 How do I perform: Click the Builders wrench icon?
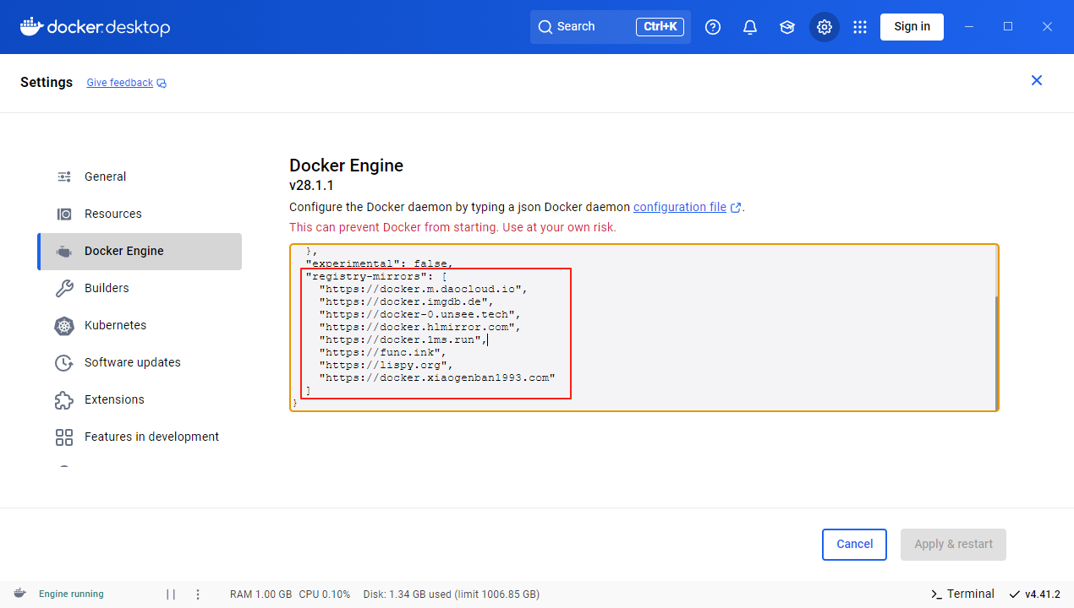(x=64, y=288)
